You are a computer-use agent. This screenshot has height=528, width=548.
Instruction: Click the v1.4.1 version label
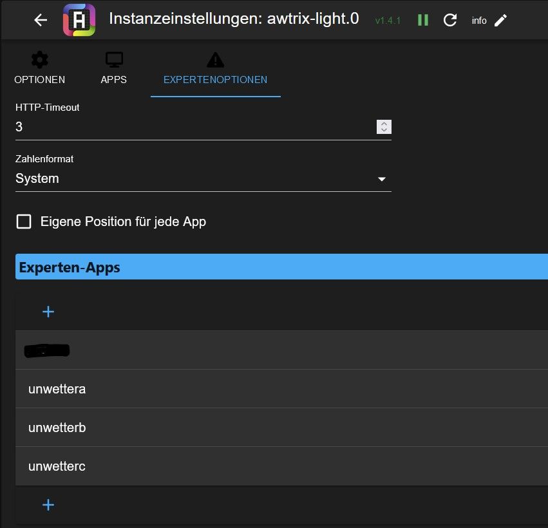(388, 21)
